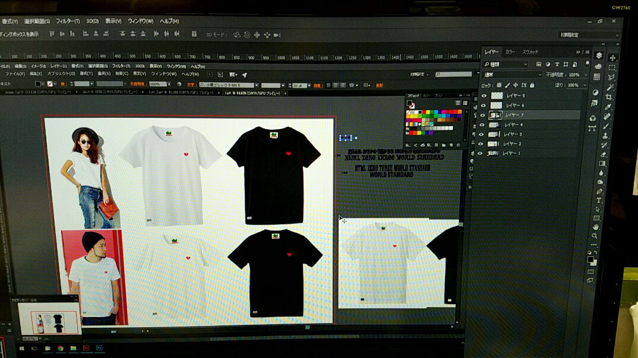Open the Swatches grid icon in the dock

(x=597, y=76)
